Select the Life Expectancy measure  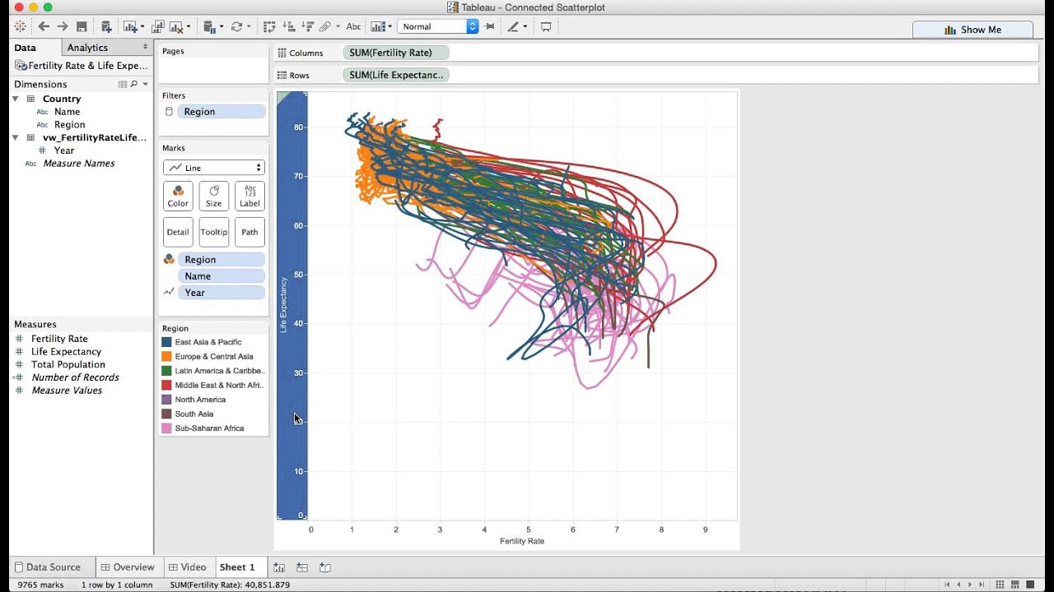[x=66, y=352]
